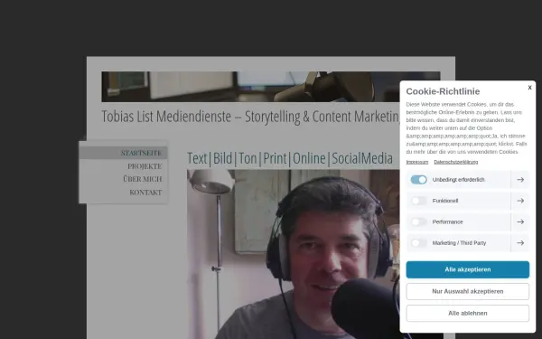The image size is (542, 339).
Task: Enable the Marketing / Third Party switch
Action: [x=418, y=243]
